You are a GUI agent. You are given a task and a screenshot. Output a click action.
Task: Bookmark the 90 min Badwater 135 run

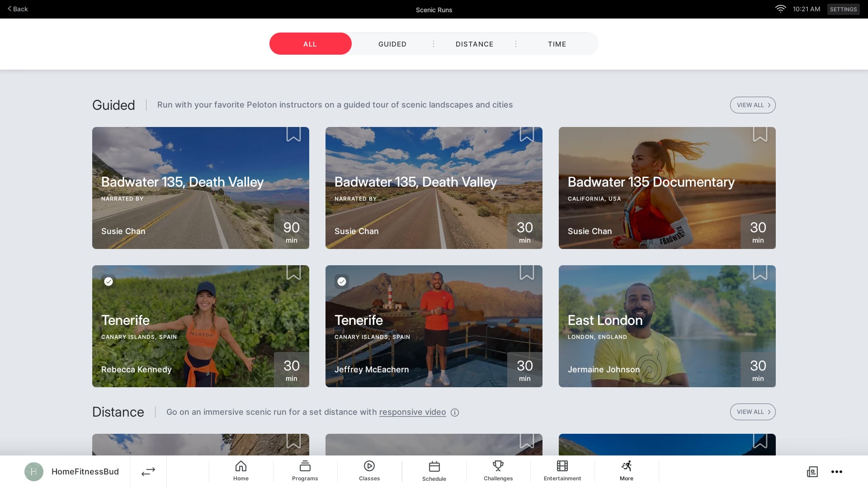point(293,134)
